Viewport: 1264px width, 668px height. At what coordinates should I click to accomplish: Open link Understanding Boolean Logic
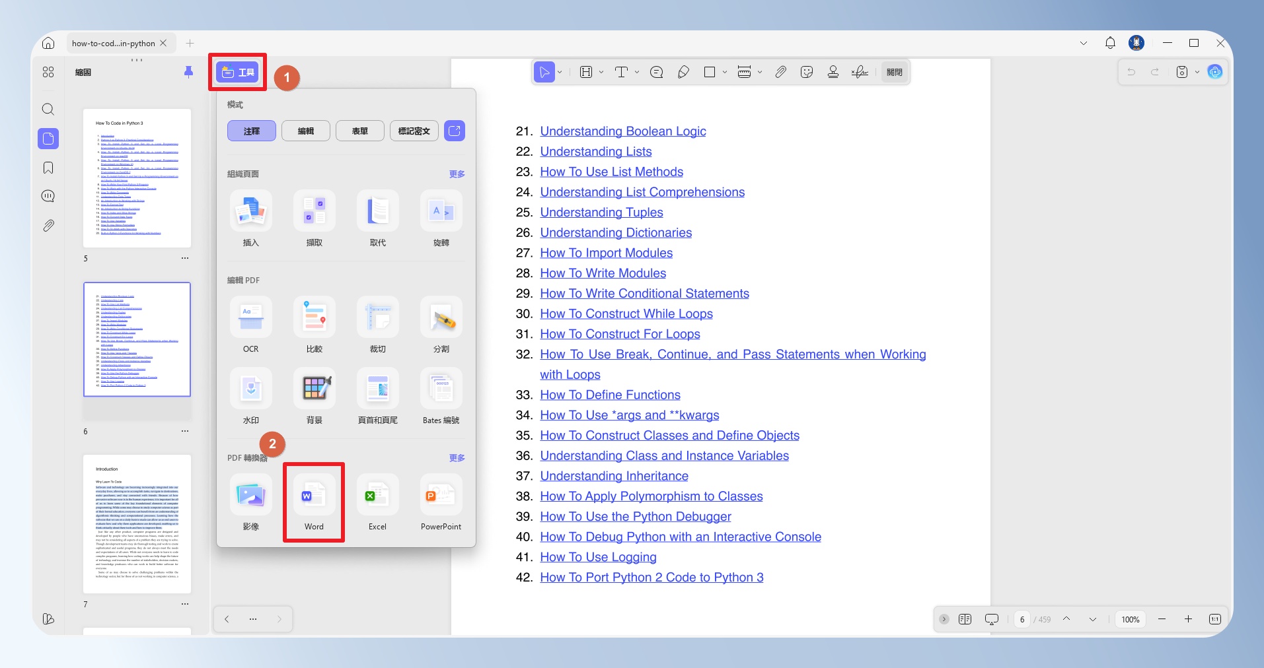[x=623, y=131]
